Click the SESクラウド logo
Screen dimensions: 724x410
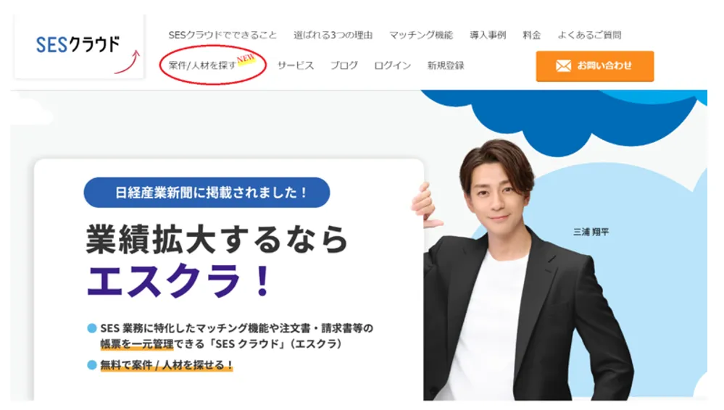[78, 44]
